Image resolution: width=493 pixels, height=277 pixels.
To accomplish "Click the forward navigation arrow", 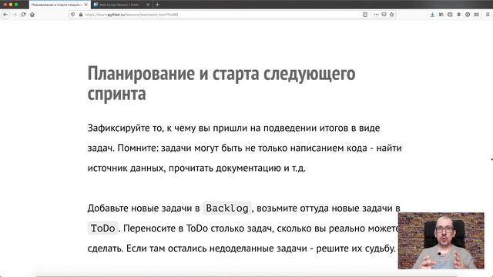I will 15,15.
